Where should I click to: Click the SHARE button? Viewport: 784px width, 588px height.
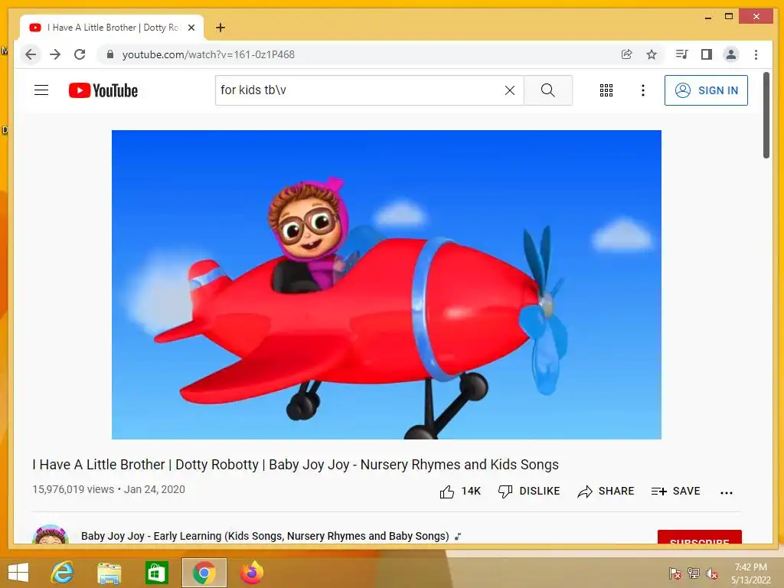pyautogui.click(x=606, y=492)
